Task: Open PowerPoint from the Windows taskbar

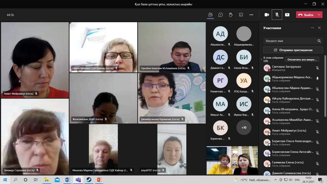Action: pos(99,180)
